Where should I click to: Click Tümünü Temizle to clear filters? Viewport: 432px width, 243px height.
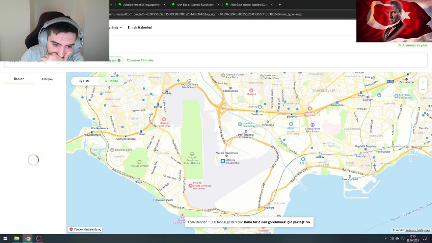(140, 60)
